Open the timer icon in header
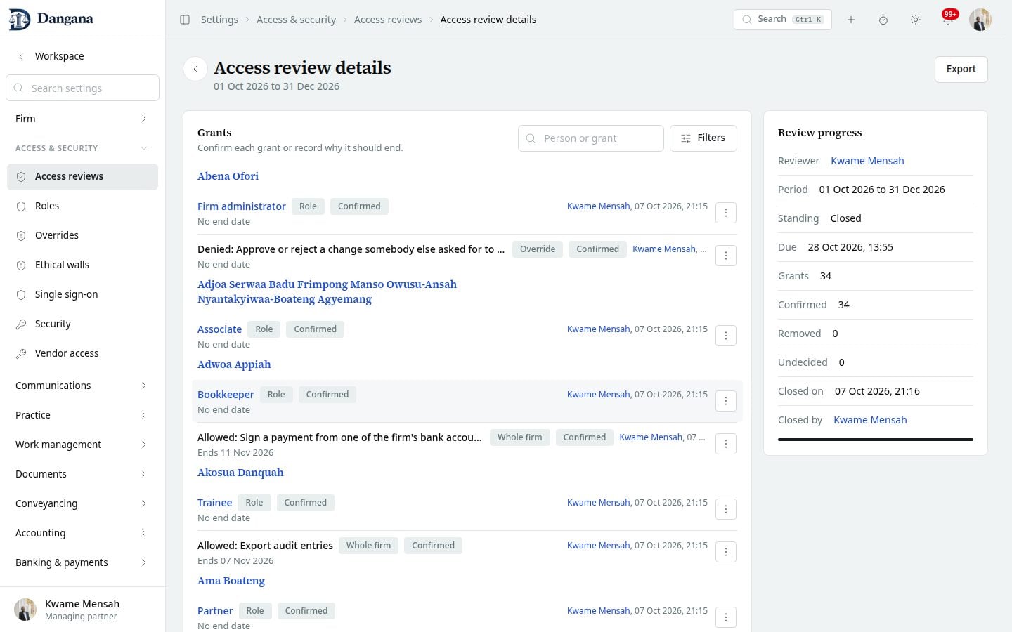Viewport: 1012px width, 632px height. point(883,20)
